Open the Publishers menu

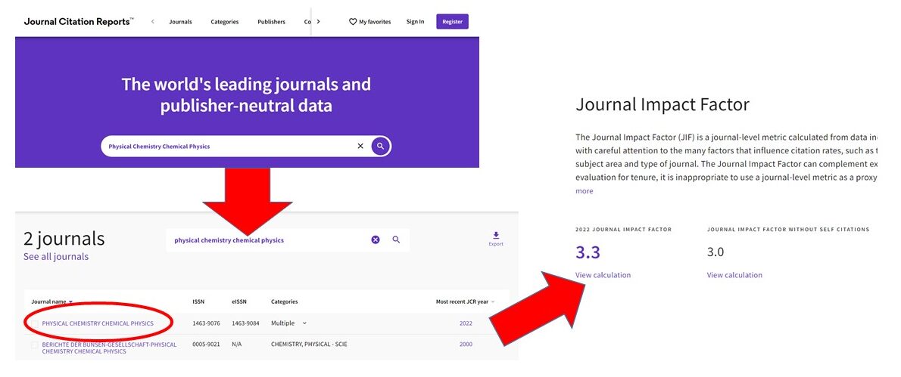click(271, 22)
